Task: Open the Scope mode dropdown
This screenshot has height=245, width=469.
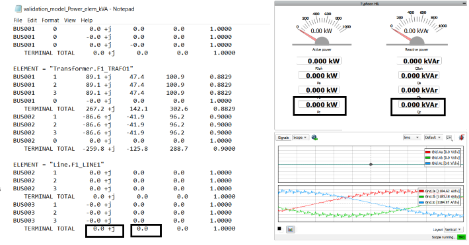Action: (x=300, y=138)
